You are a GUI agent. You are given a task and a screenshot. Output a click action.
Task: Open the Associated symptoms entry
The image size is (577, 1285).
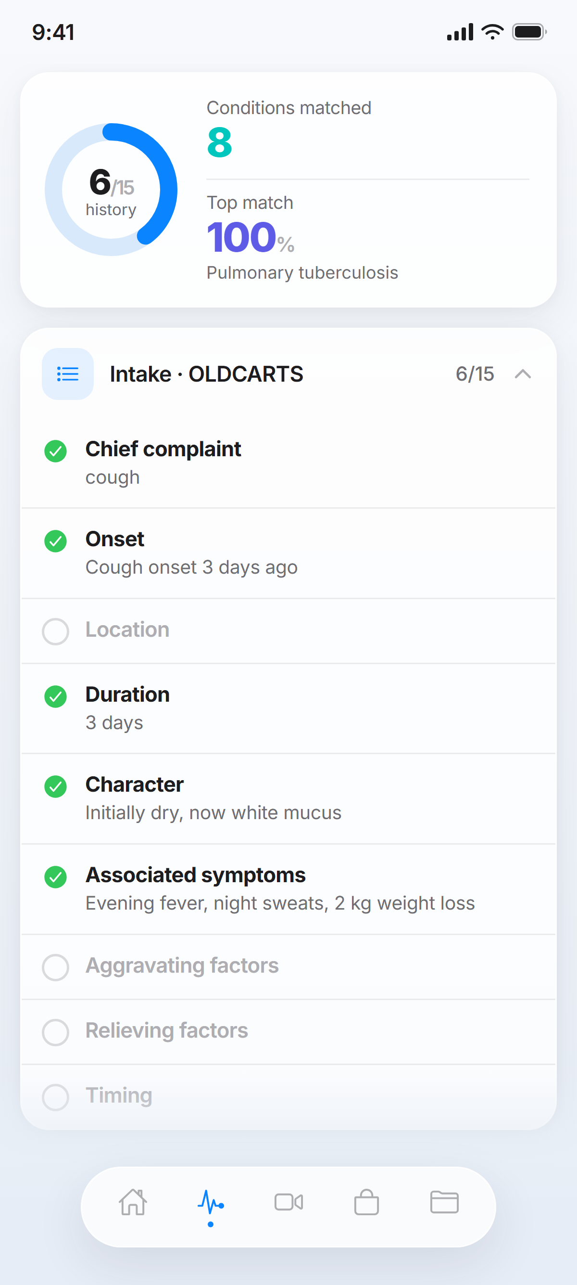(288, 889)
